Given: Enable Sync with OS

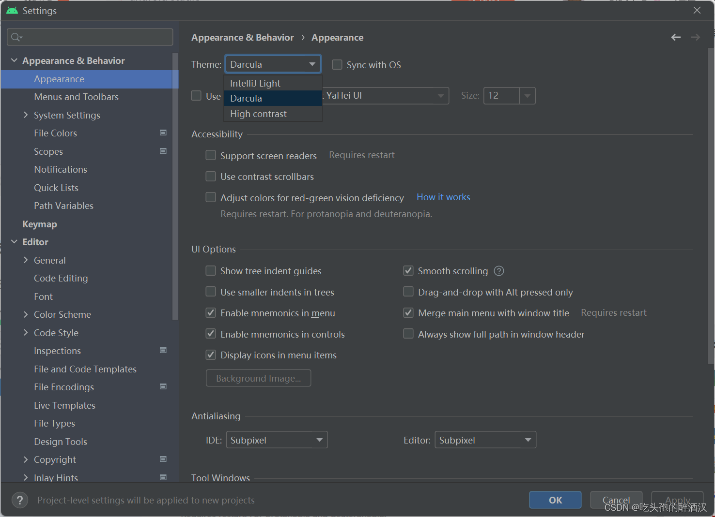Looking at the screenshot, I should [337, 64].
